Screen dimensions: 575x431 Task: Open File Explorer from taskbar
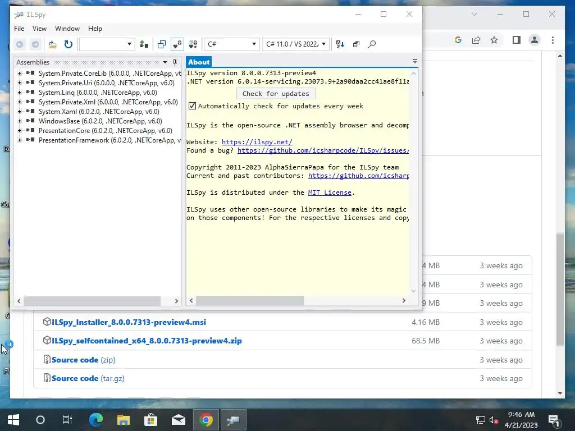tap(124, 420)
